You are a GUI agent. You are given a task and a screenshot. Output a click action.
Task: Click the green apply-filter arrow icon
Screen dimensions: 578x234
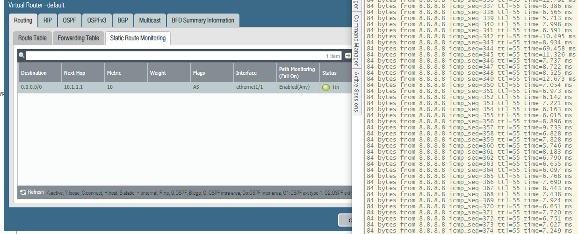[348, 56]
